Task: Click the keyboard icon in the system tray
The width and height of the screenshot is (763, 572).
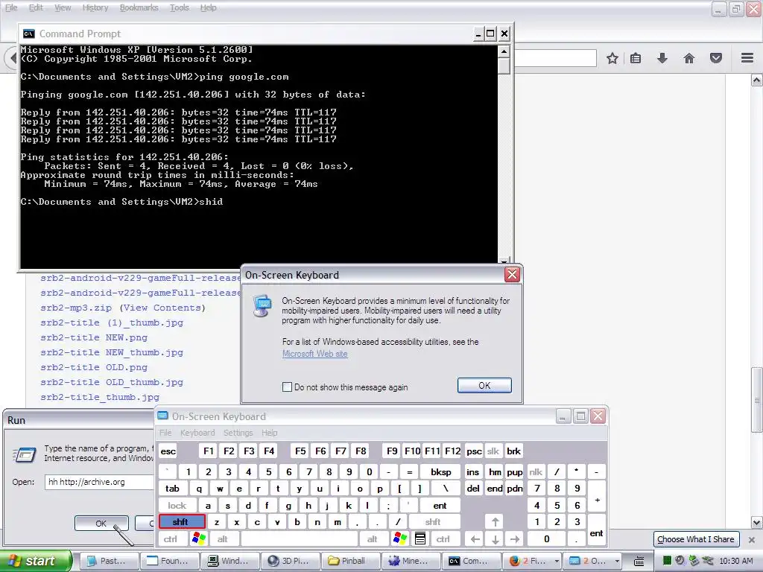Action: 639,561
